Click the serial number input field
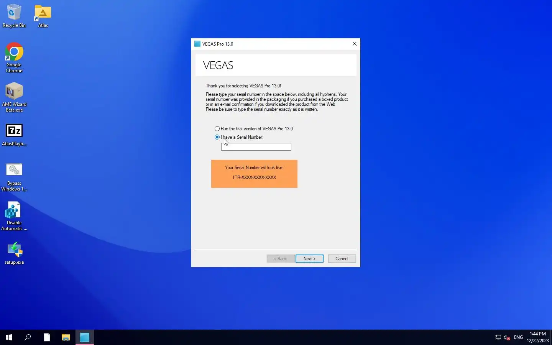The image size is (552, 345). (256, 147)
